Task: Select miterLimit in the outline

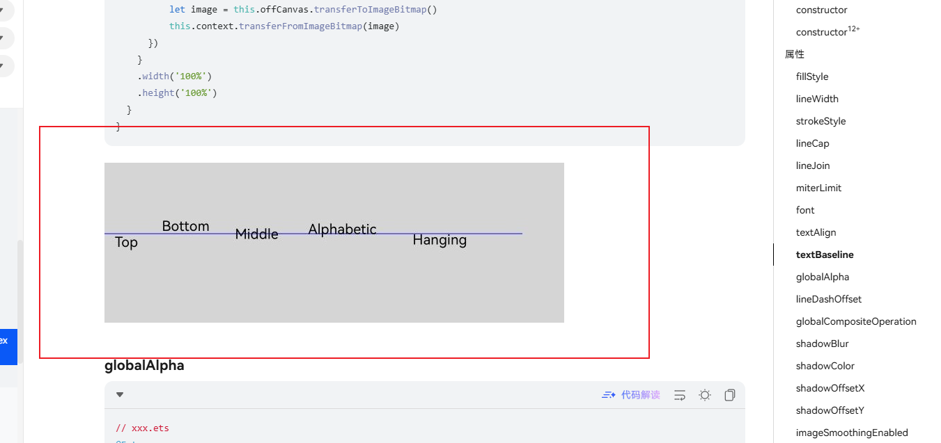Action: point(818,188)
